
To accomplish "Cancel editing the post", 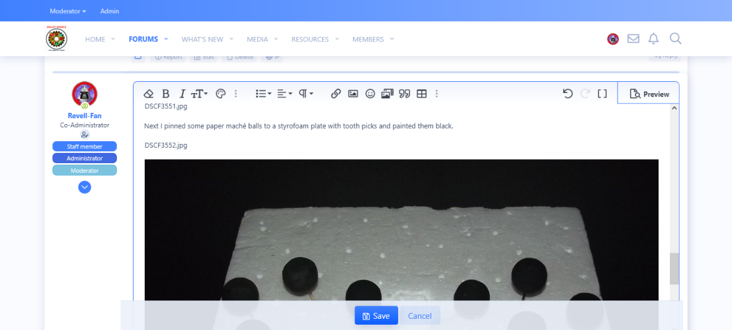I will (420, 315).
